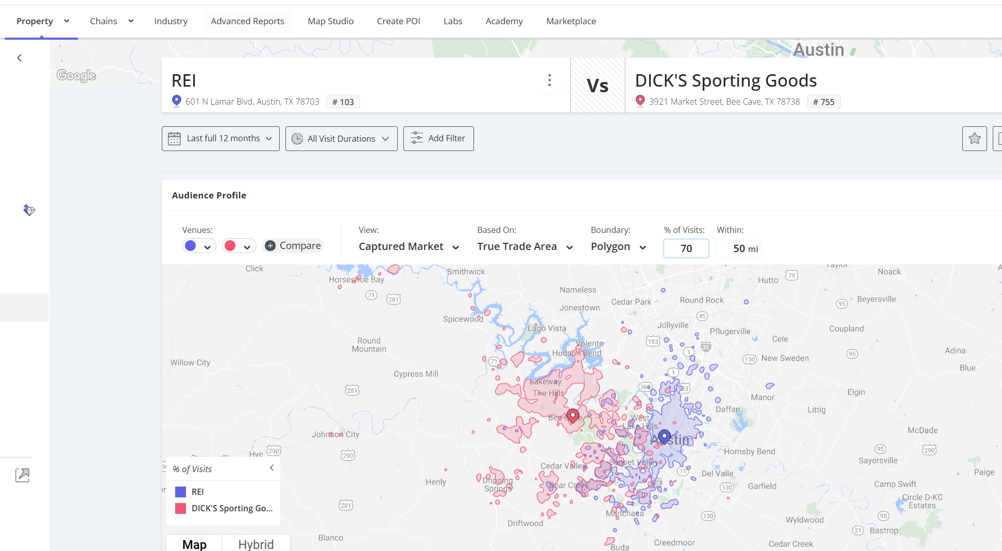1002x551 pixels.
Task: Switch to Map view
Action: tap(194, 544)
